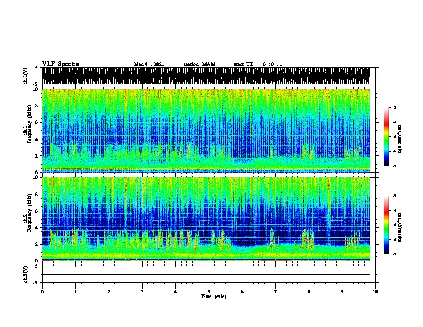Click the ch.1 color bar unit label
The image size is (423, 327).
click(400, 139)
